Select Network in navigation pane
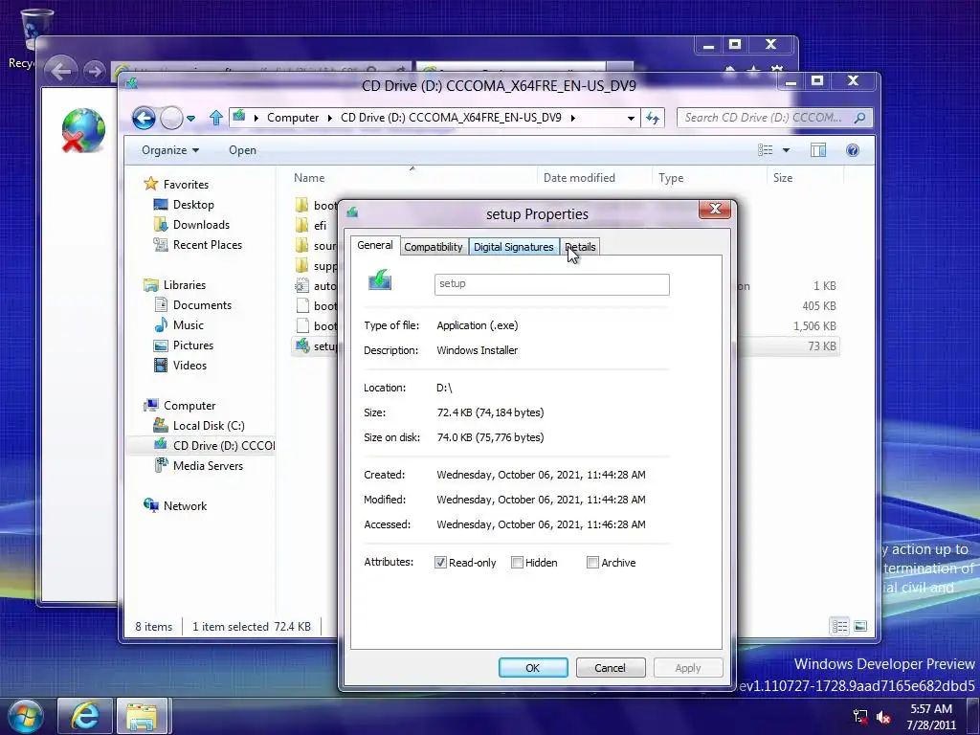This screenshot has height=735, width=980. pyautogui.click(x=185, y=505)
